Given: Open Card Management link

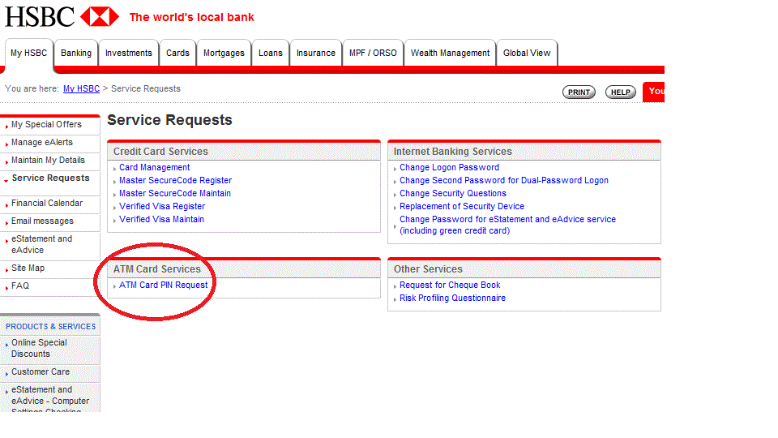Looking at the screenshot, I should (x=154, y=167).
